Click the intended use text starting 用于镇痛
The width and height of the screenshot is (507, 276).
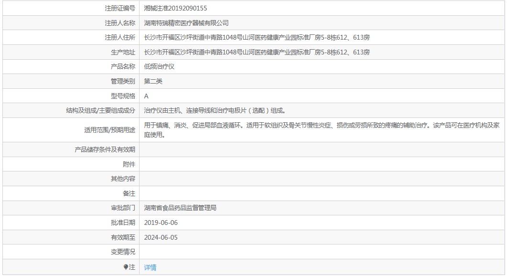(322, 130)
